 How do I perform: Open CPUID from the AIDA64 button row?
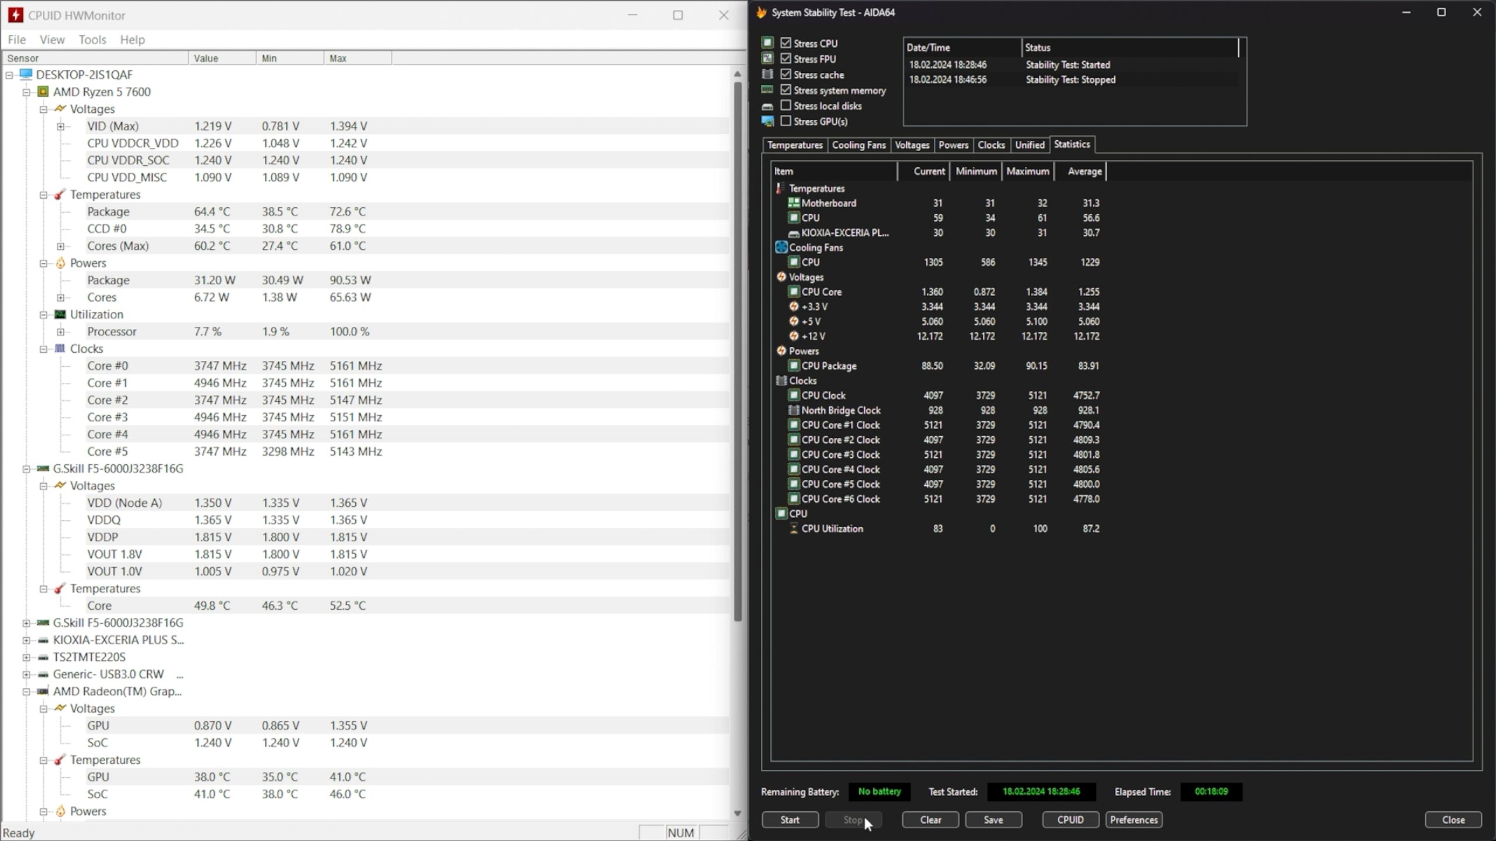pyautogui.click(x=1071, y=820)
